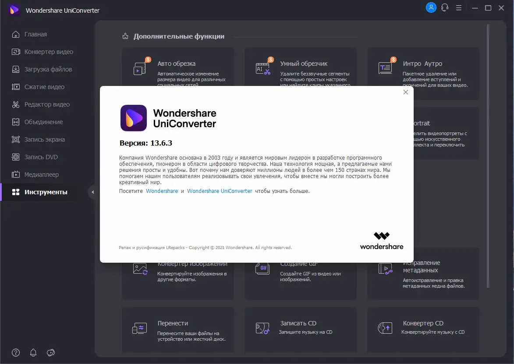The width and height of the screenshot is (514, 364).
Task: Close the version info dialog
Action: tap(405, 92)
